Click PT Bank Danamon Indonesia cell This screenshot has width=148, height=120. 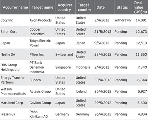37,67
